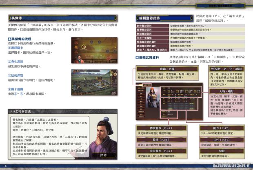Click the female officer portrait in edit screen
Screen dimensions: 253x170
[x=153, y=98]
